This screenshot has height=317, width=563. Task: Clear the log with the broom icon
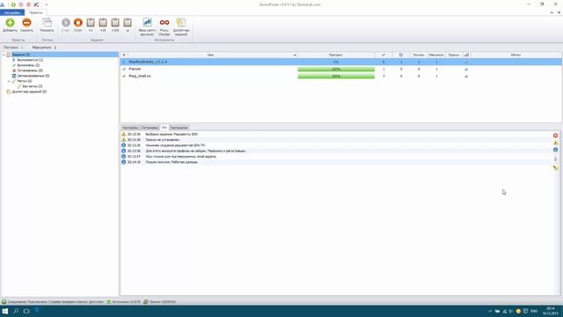(x=555, y=167)
